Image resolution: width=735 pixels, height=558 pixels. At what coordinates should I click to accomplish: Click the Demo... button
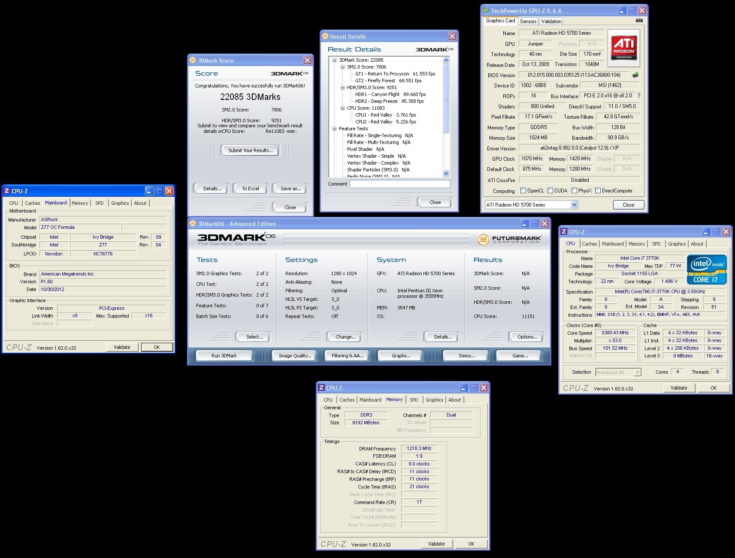coord(466,356)
